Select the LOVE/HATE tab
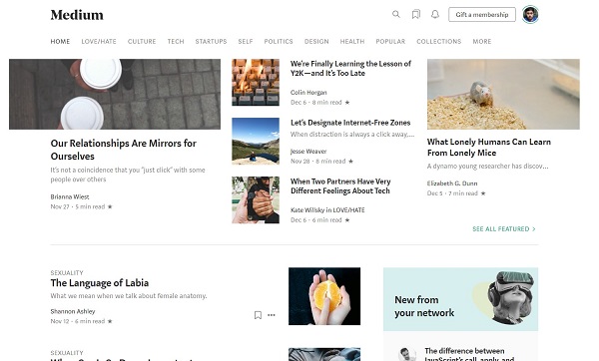Screen dimensions: 599x361 point(99,41)
